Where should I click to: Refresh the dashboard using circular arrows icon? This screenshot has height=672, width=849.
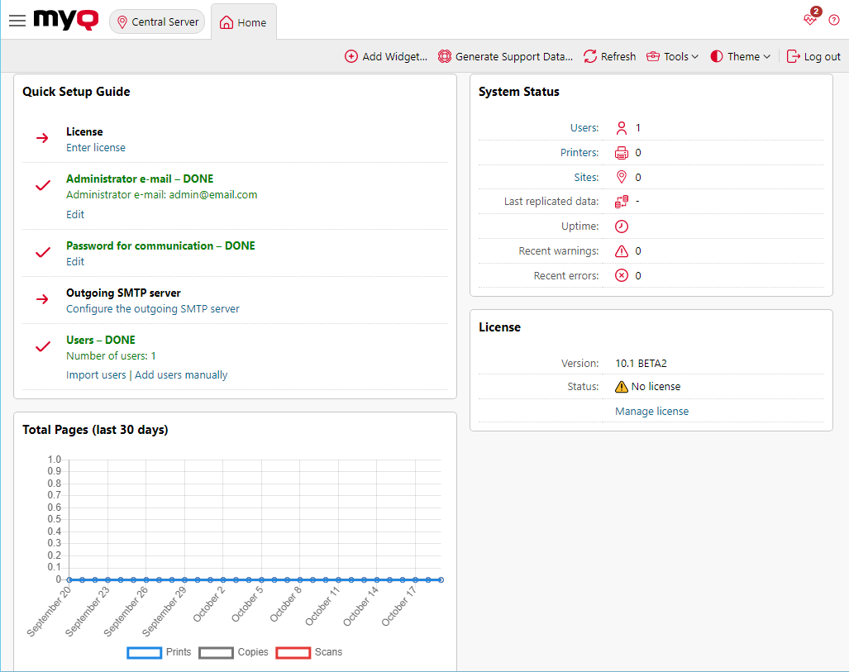pyautogui.click(x=589, y=56)
